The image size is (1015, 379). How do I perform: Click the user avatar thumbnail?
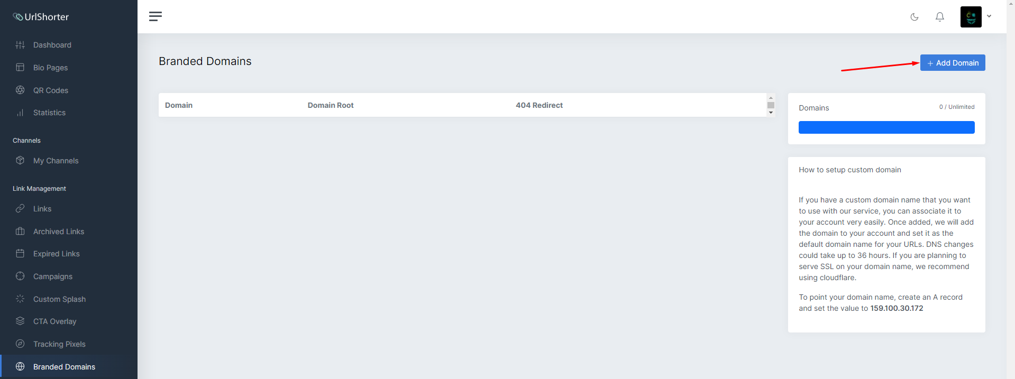[971, 17]
